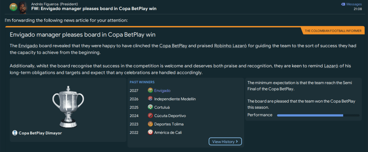Click the Deportes Tolima club badge
Viewport: 368px width, 152px height.
tap(150, 124)
